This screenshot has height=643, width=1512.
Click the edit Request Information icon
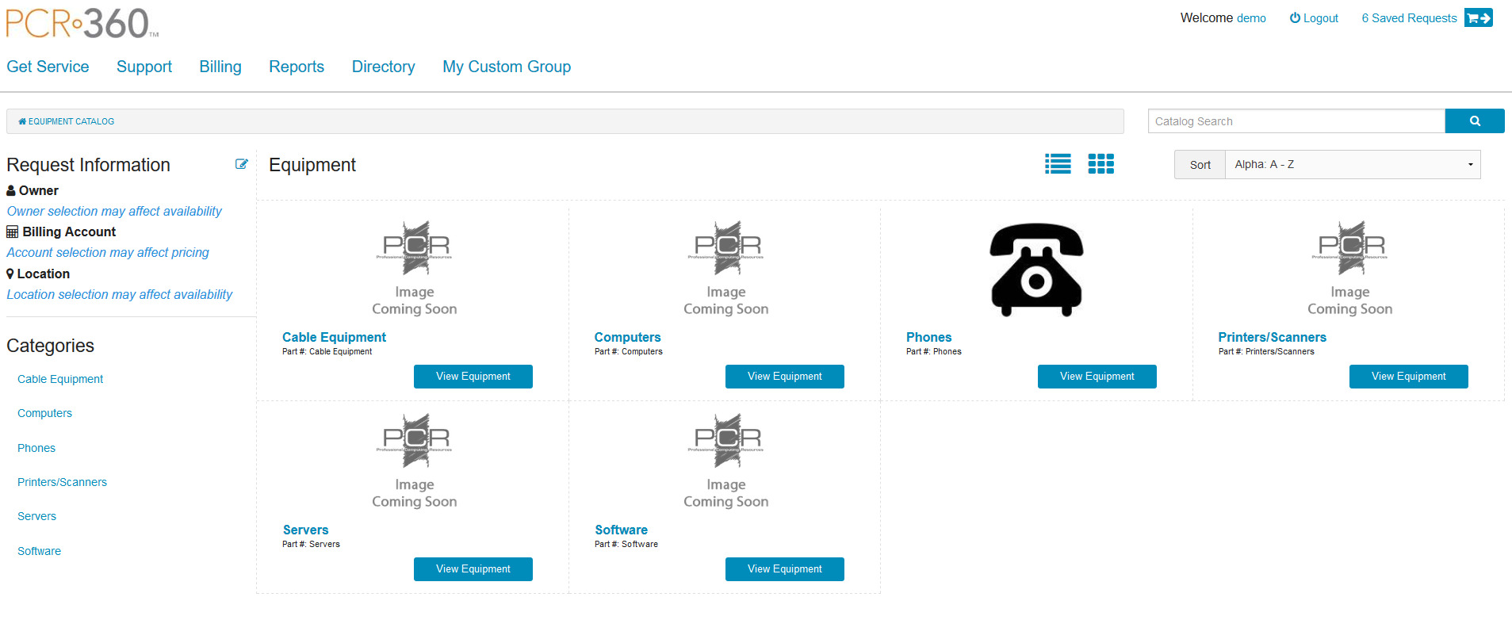tap(241, 164)
